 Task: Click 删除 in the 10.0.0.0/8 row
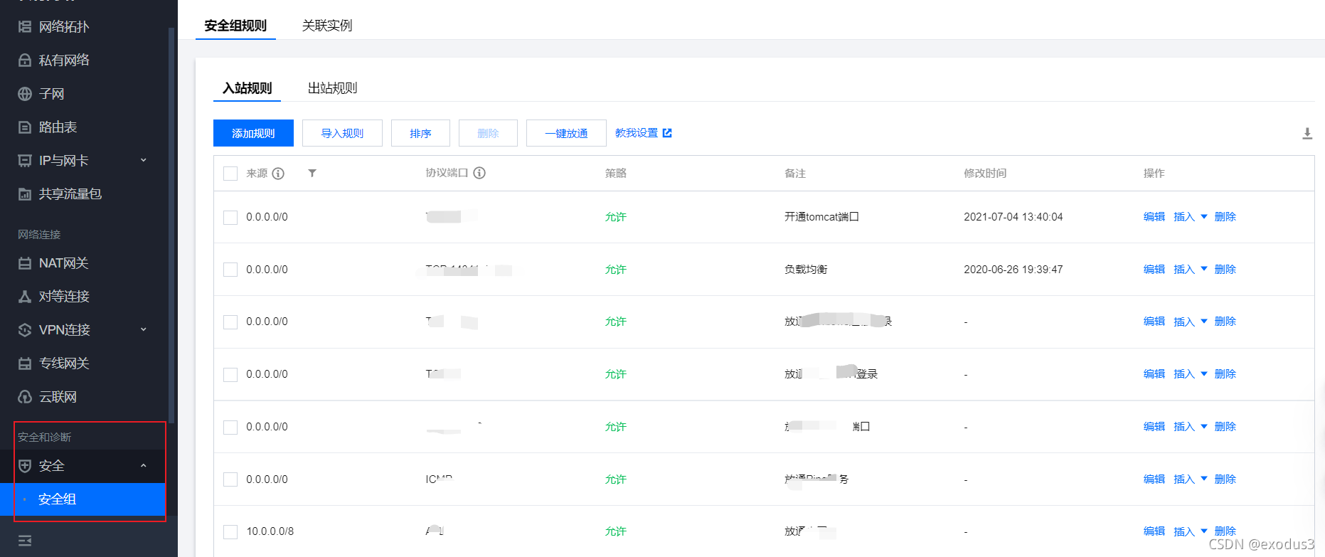pos(1225,531)
